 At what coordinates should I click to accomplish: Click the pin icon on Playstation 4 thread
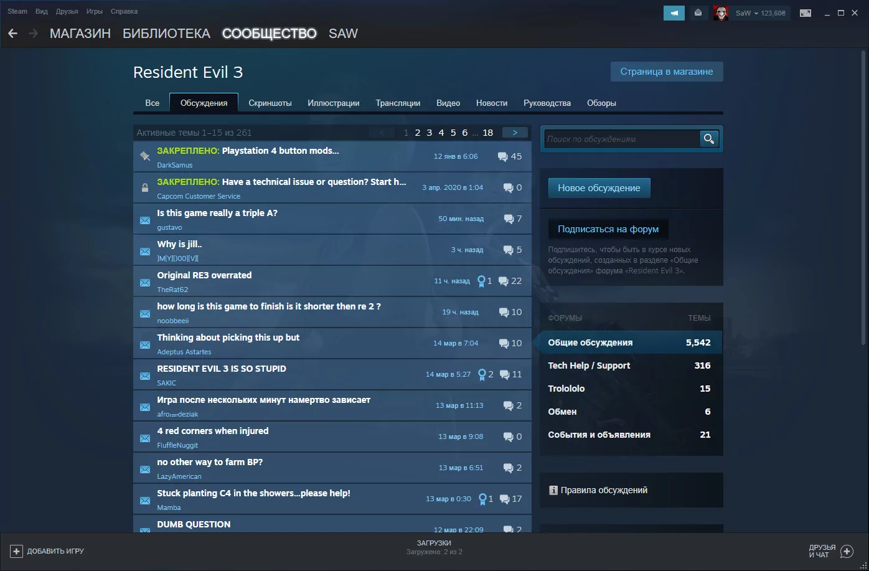(x=145, y=156)
